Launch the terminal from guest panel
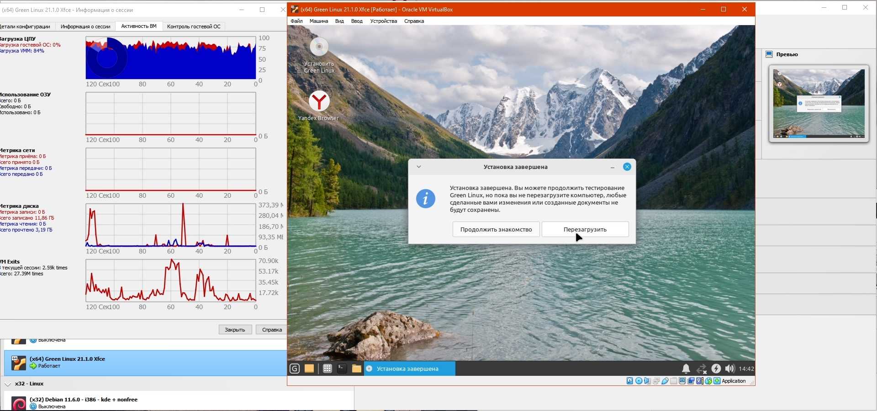 [342, 369]
